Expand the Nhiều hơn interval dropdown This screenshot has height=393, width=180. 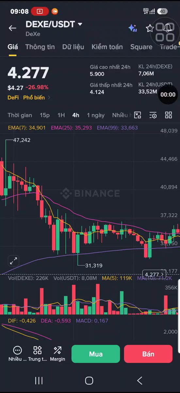pos(122,115)
